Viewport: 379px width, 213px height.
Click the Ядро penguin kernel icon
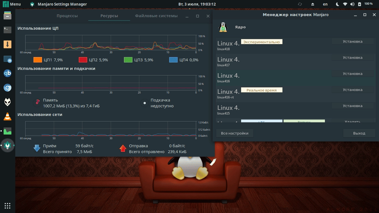click(x=223, y=27)
